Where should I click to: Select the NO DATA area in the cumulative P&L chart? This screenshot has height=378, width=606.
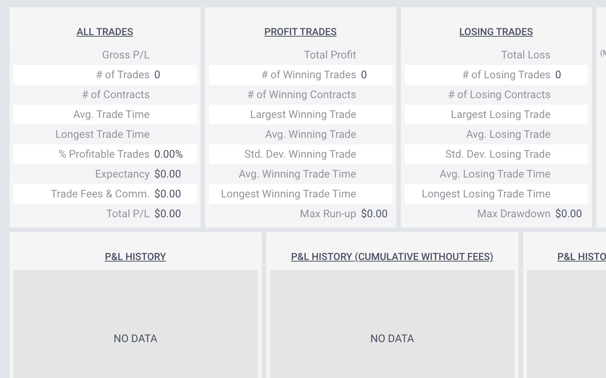(x=392, y=338)
